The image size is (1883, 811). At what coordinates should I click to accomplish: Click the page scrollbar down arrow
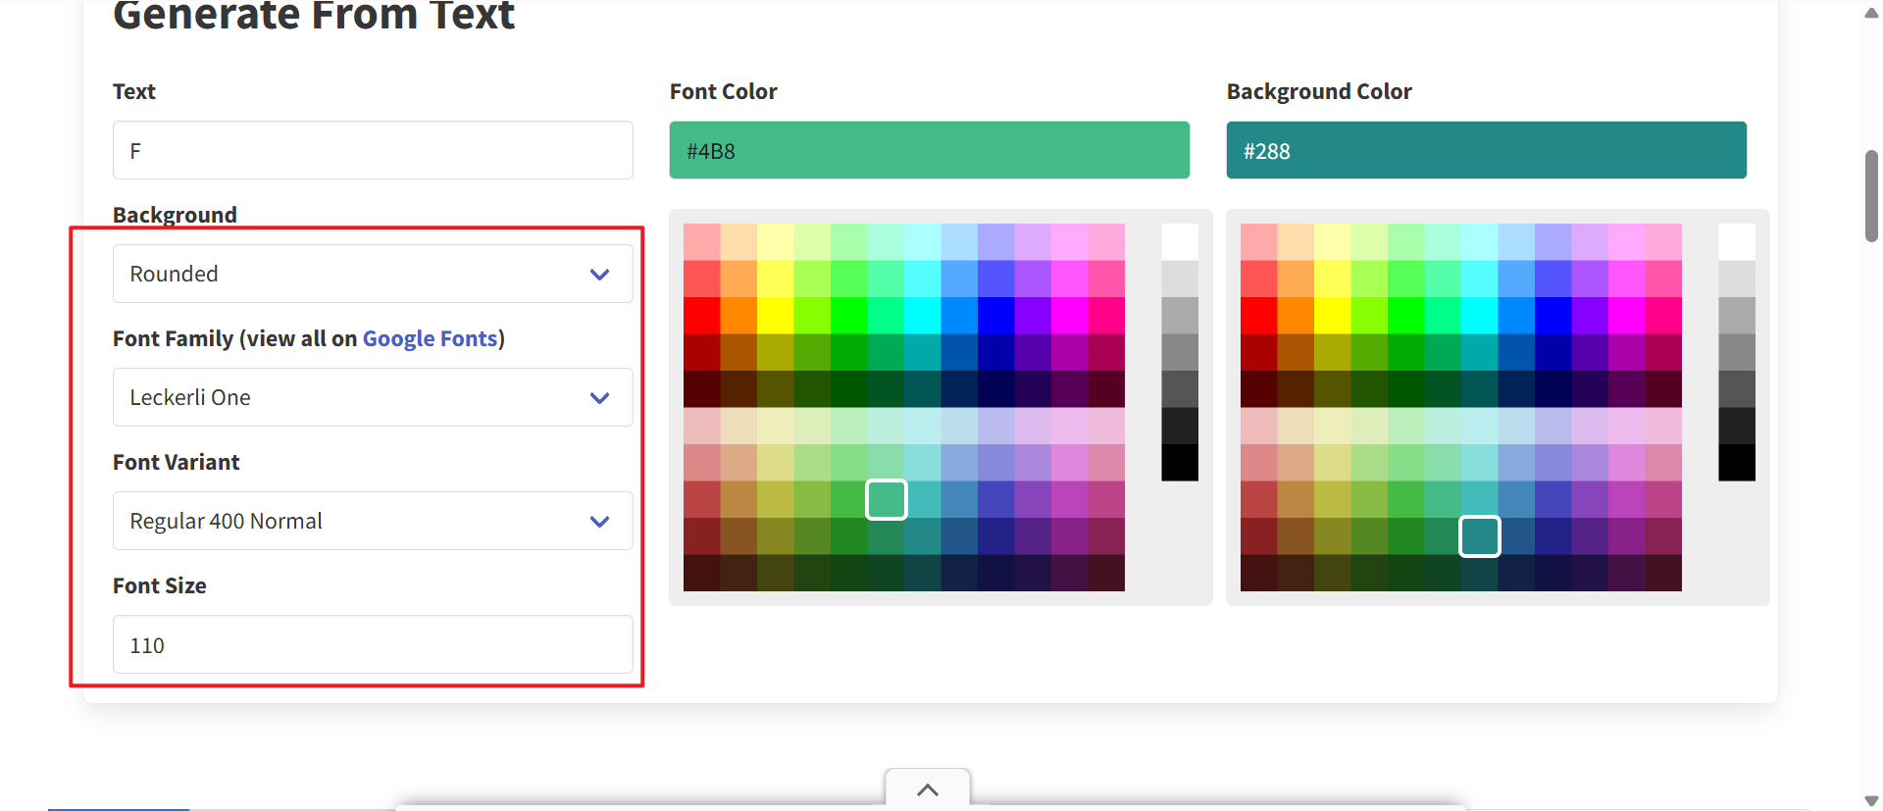(x=1871, y=801)
